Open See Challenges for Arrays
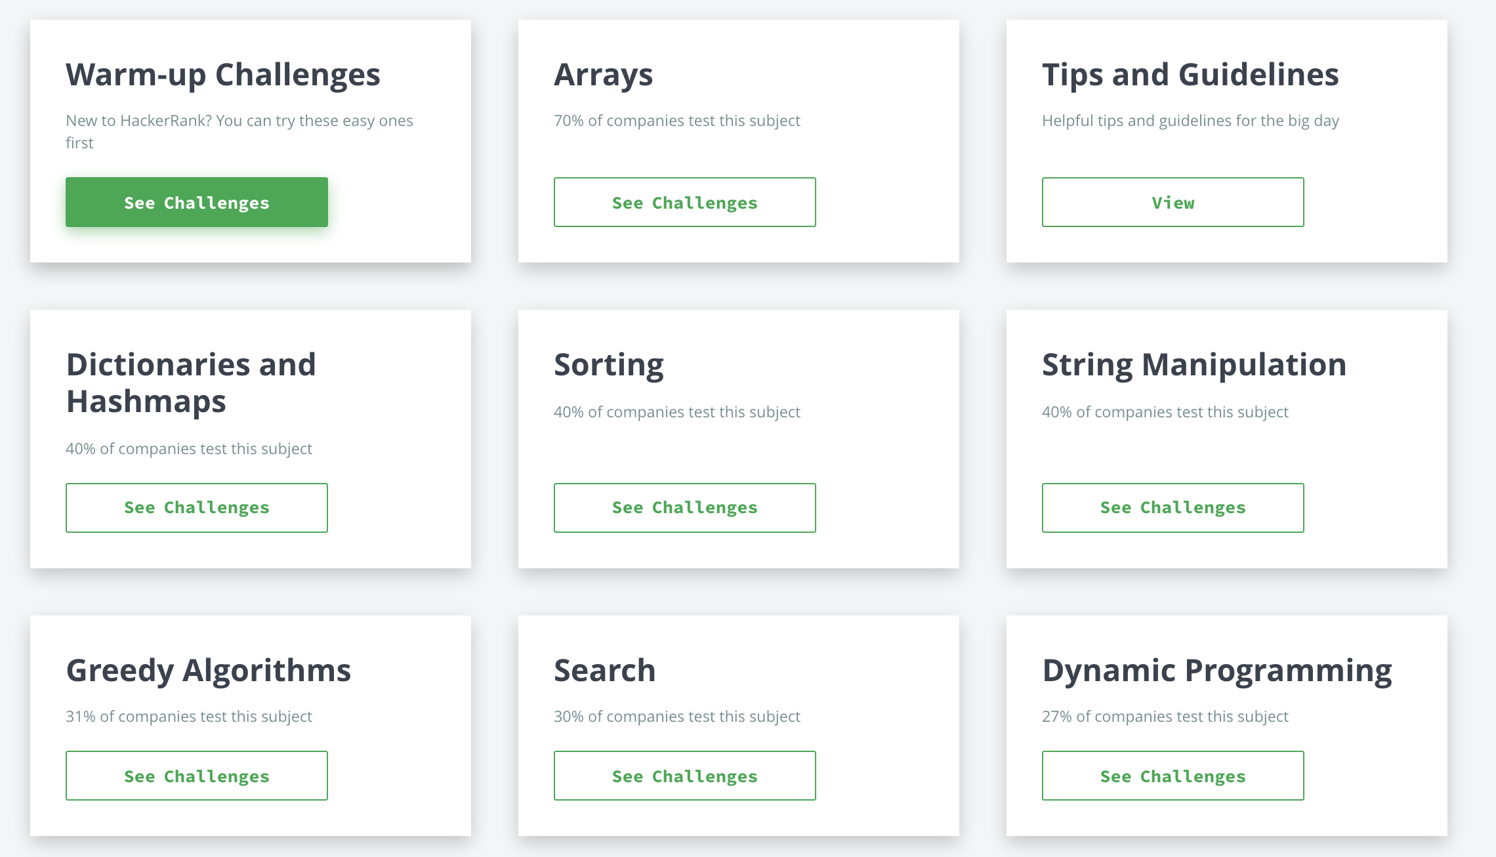 (684, 202)
